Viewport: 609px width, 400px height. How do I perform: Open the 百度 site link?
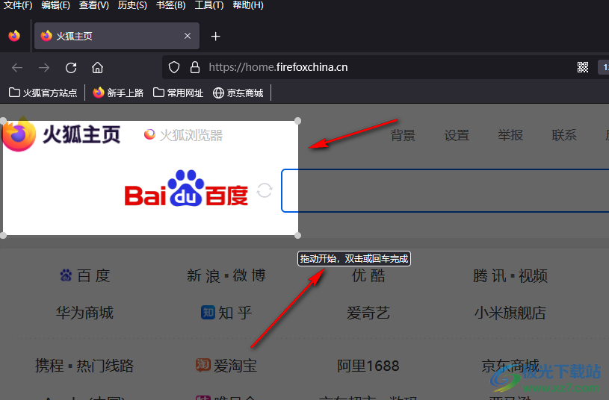pyautogui.click(x=85, y=276)
